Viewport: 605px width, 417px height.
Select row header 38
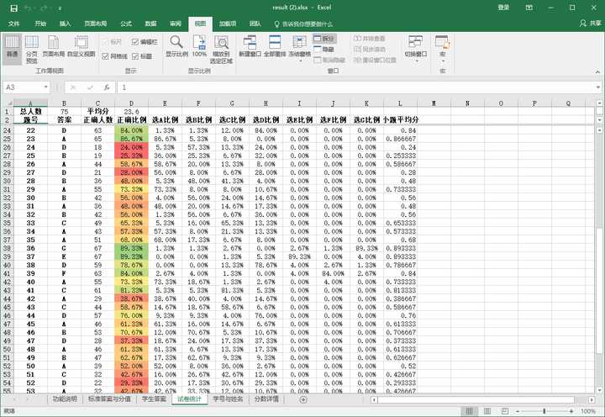[x=8, y=248]
